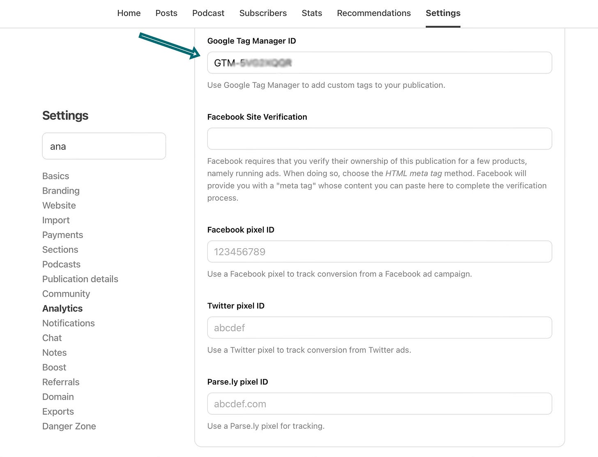This screenshot has height=457, width=598.
Task: Click the Twitter pixel ID field
Action: click(x=379, y=327)
